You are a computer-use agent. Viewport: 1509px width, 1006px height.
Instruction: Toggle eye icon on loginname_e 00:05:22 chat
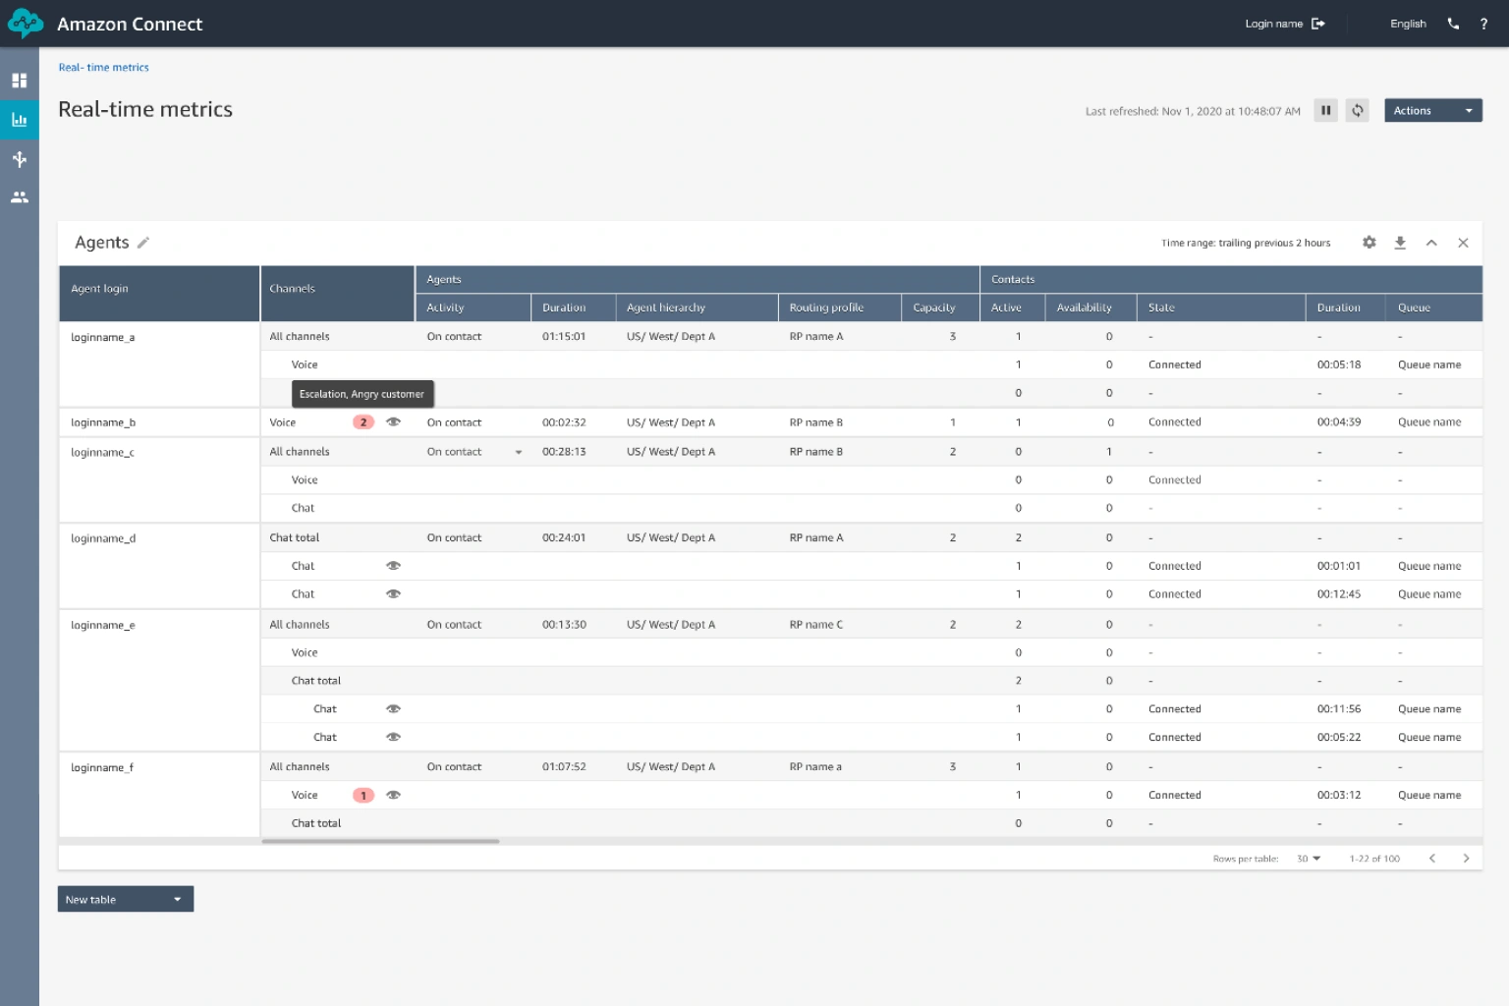tap(393, 738)
